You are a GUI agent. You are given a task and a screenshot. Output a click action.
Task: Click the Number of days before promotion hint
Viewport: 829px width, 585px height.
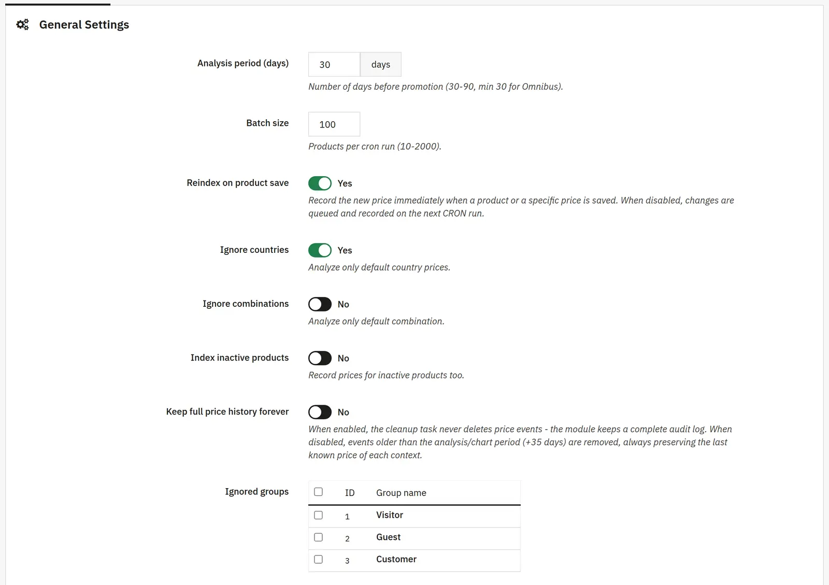pos(435,87)
